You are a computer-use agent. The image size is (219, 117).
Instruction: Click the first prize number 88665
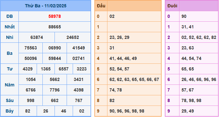coord(55,27)
